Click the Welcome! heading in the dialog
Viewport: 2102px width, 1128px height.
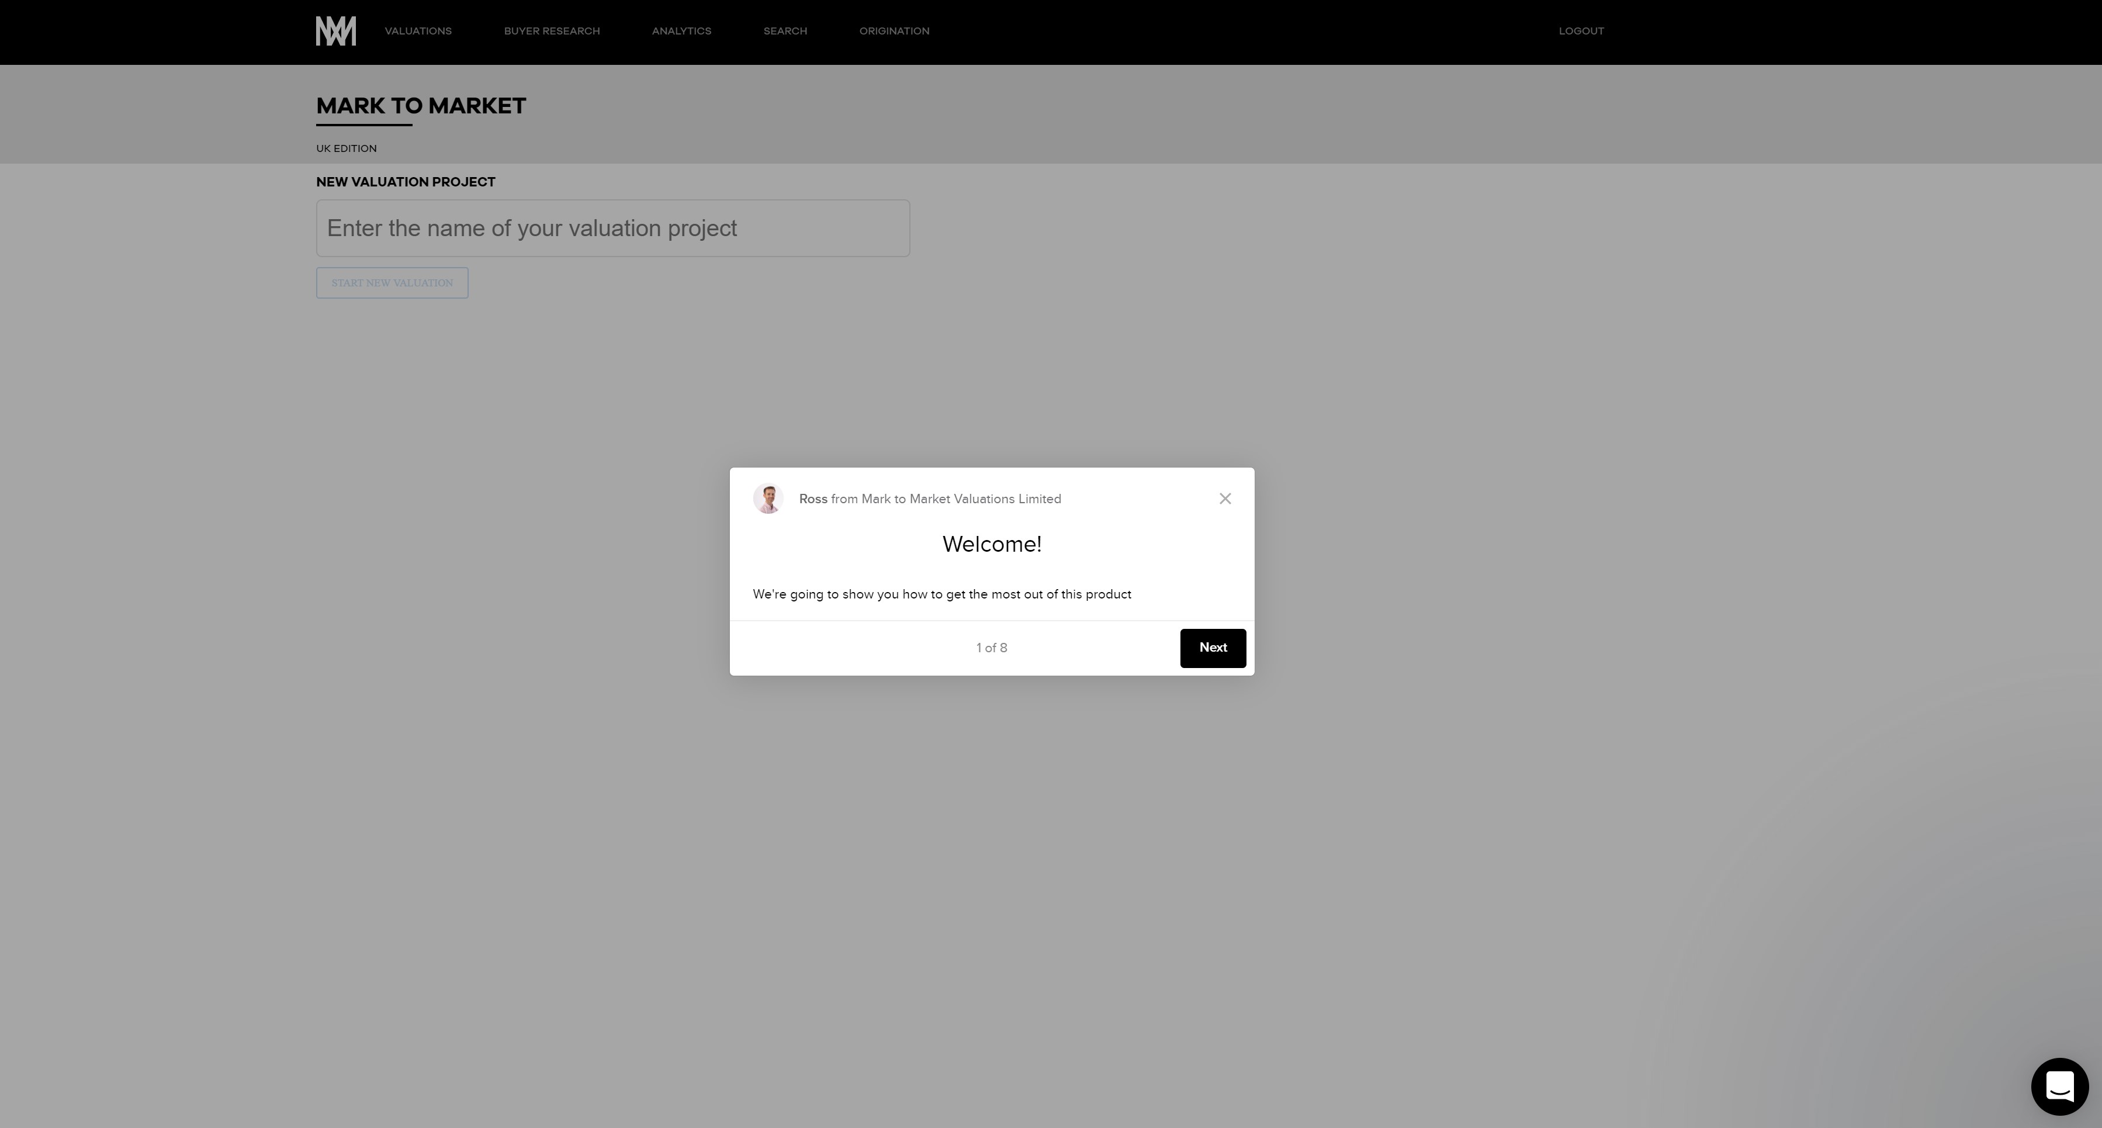[x=992, y=544]
